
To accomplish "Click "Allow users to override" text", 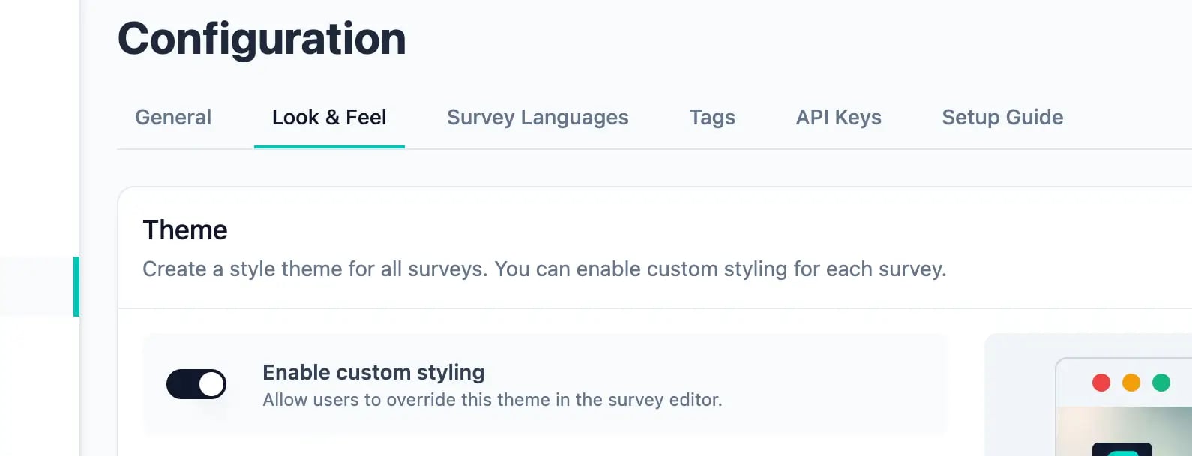I will pos(493,400).
